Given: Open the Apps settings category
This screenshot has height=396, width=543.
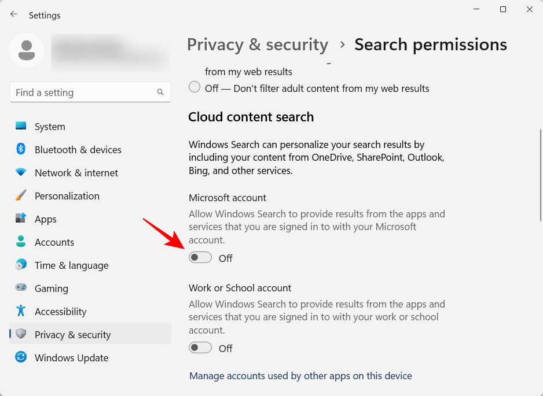Looking at the screenshot, I should click(45, 219).
